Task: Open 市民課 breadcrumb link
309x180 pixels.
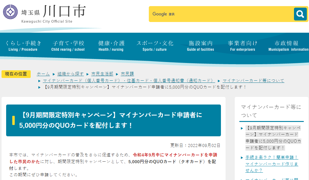Action: click(127, 74)
